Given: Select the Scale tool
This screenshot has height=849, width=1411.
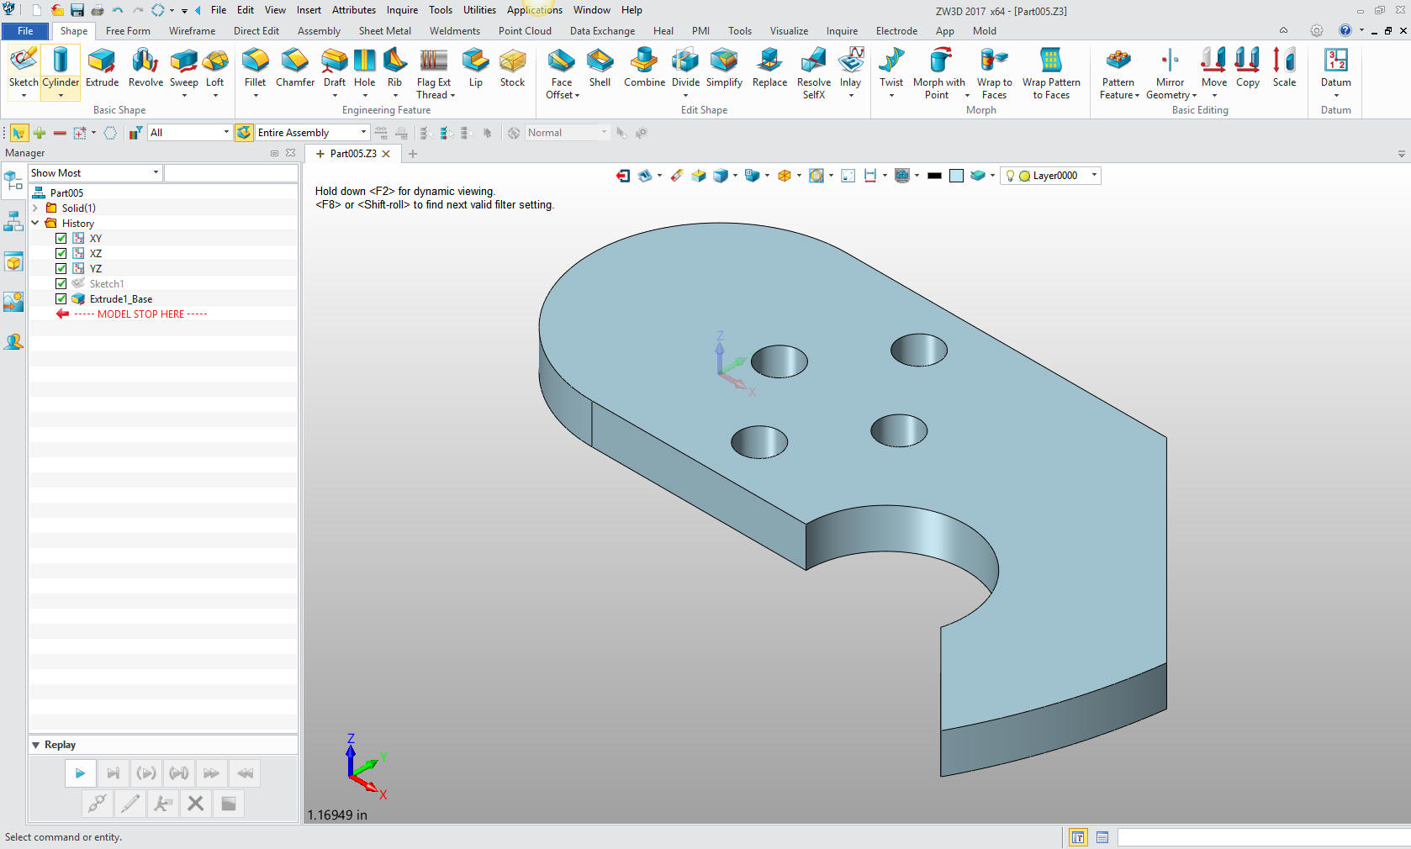Looking at the screenshot, I should tap(1284, 67).
